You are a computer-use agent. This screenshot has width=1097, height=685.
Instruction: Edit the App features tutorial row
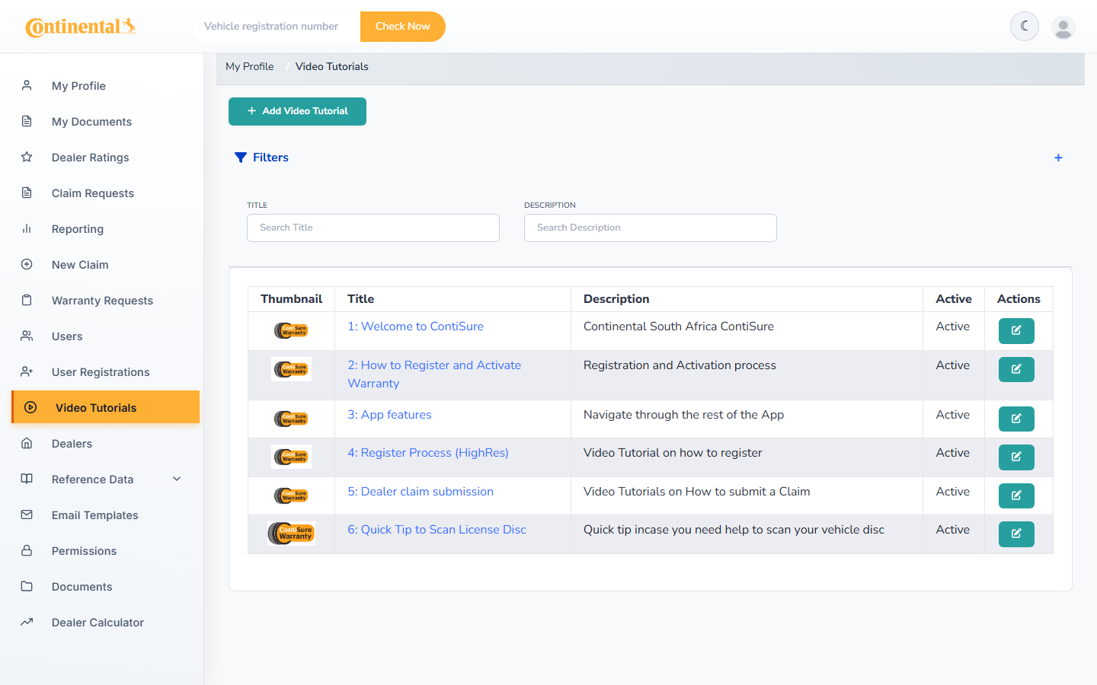1016,419
